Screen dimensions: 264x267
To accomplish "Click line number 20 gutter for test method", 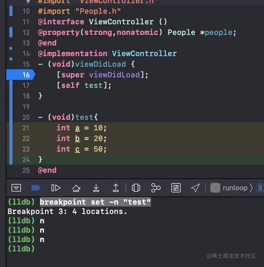I will (x=26, y=117).
